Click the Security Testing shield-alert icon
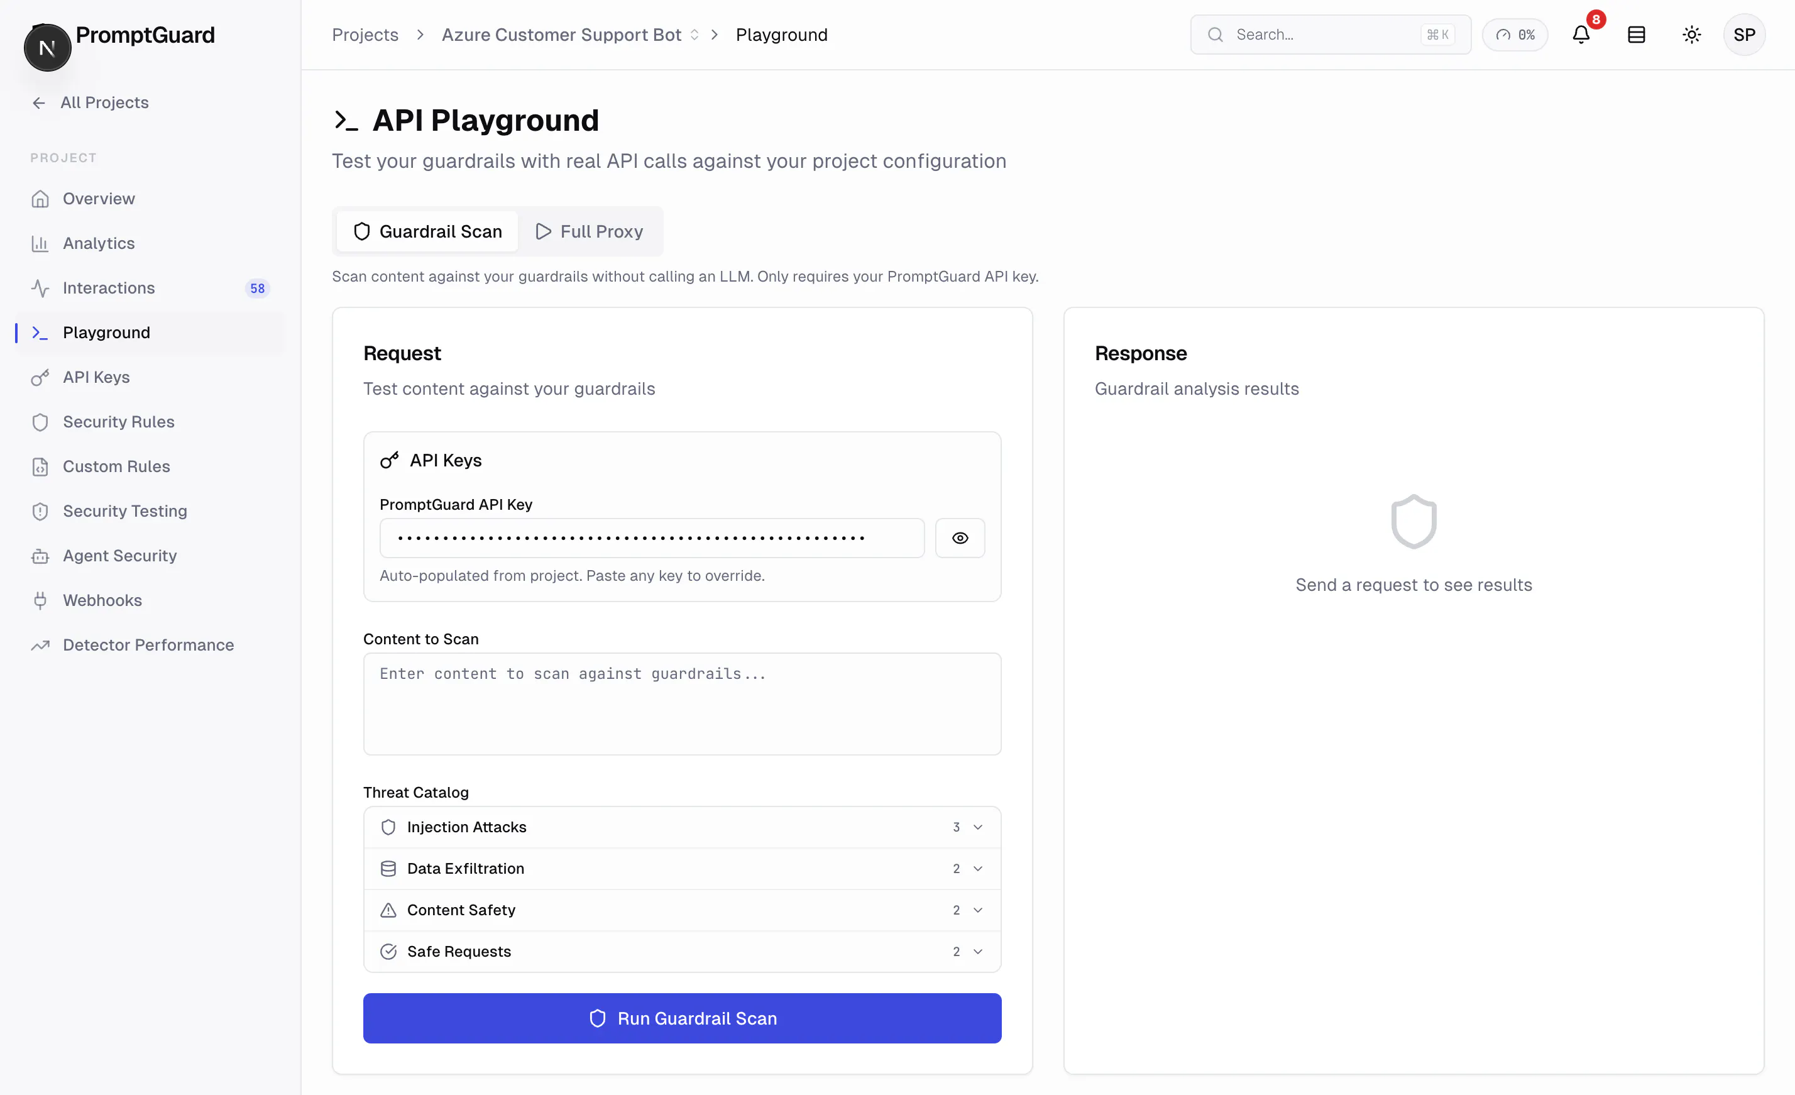Image resolution: width=1795 pixels, height=1095 pixels. (x=40, y=512)
